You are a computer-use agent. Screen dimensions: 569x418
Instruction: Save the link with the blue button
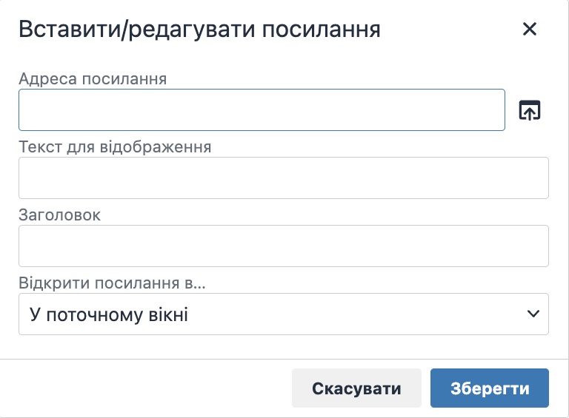click(489, 388)
